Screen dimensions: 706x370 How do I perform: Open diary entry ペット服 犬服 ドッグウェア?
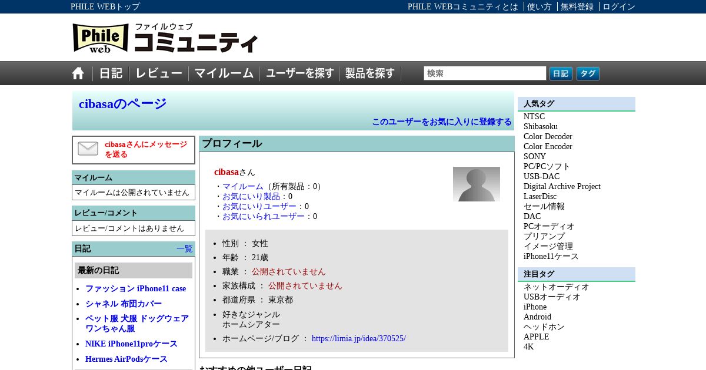(x=137, y=324)
